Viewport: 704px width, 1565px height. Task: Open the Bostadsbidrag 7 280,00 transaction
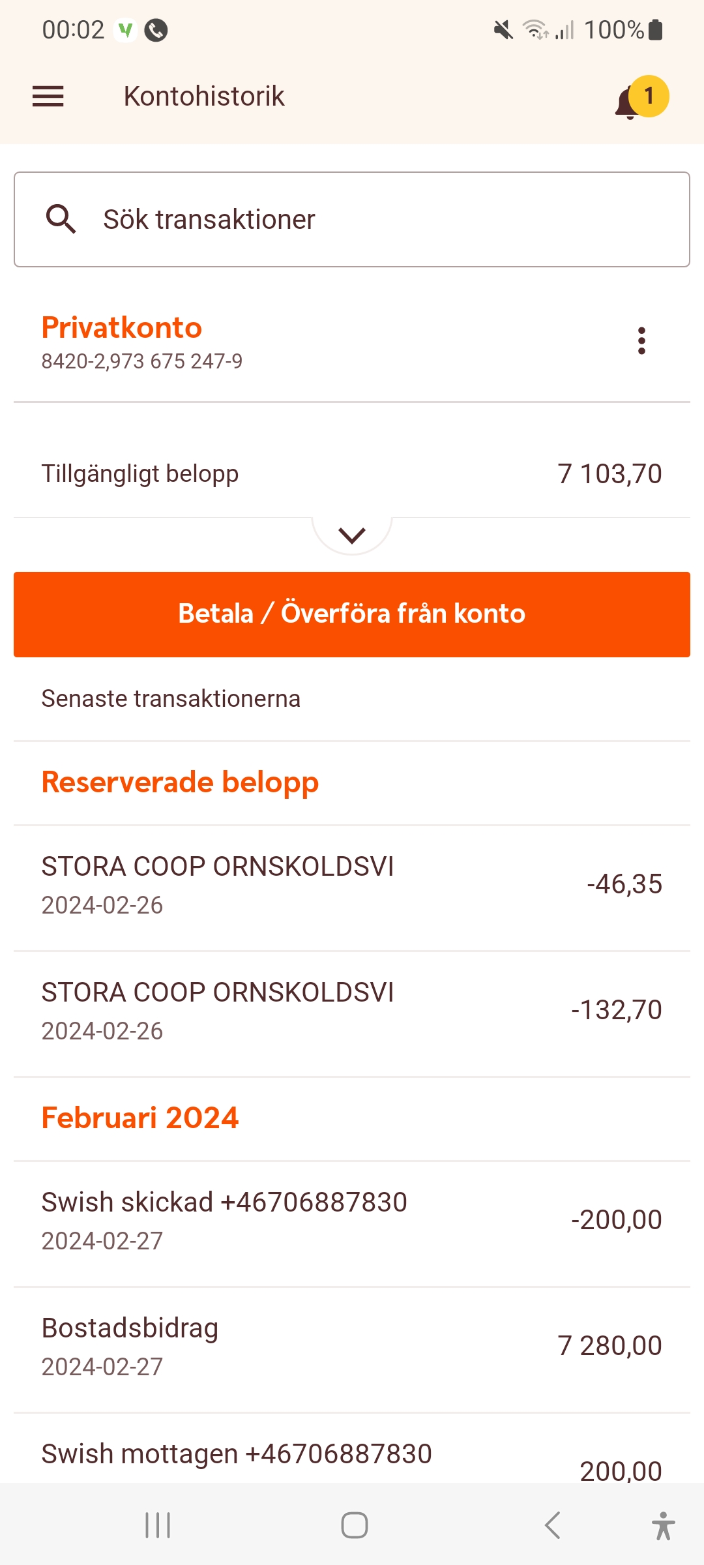352,1347
